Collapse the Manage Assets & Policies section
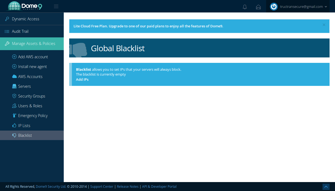The image size is (335, 191). (33, 44)
